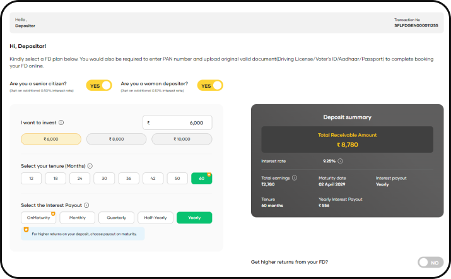Choose 36 months tenure

point(129,179)
